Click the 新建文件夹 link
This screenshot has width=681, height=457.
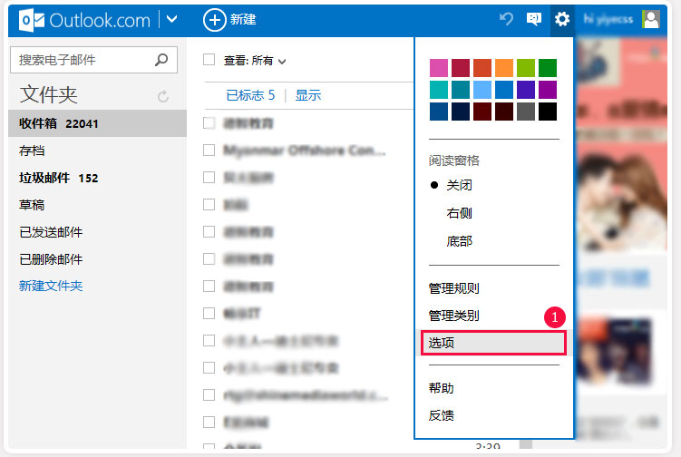[51, 286]
